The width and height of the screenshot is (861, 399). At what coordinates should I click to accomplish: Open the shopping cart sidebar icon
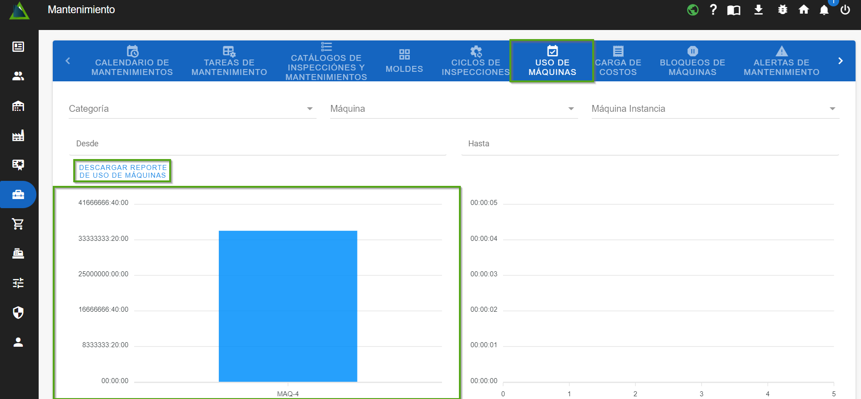[18, 224]
